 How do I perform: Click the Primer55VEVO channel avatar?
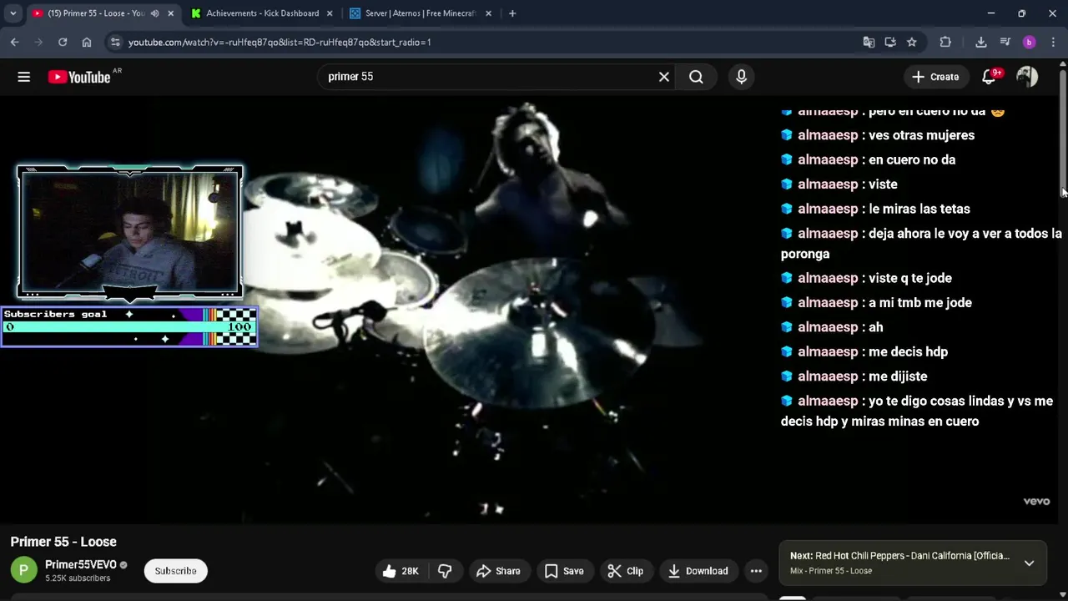pos(23,570)
